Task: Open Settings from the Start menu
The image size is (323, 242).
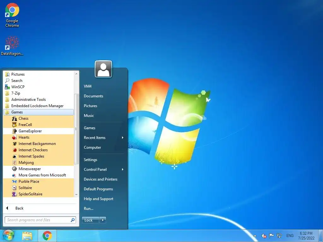Action: (91, 160)
